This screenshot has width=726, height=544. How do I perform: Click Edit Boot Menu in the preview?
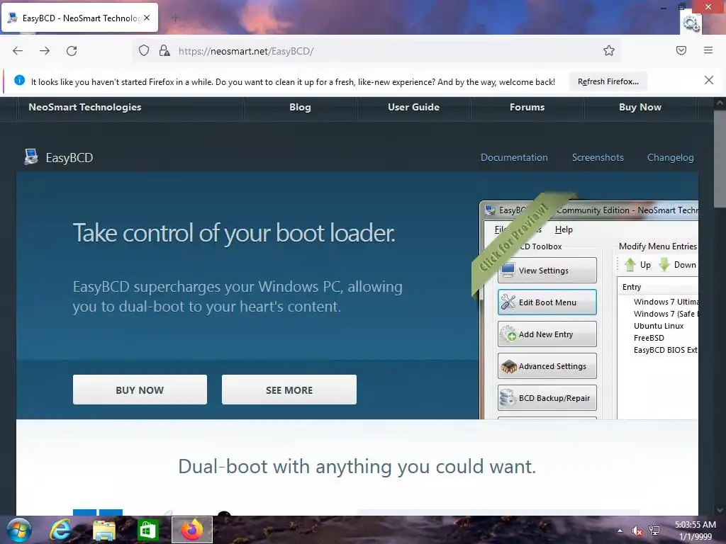coord(547,302)
